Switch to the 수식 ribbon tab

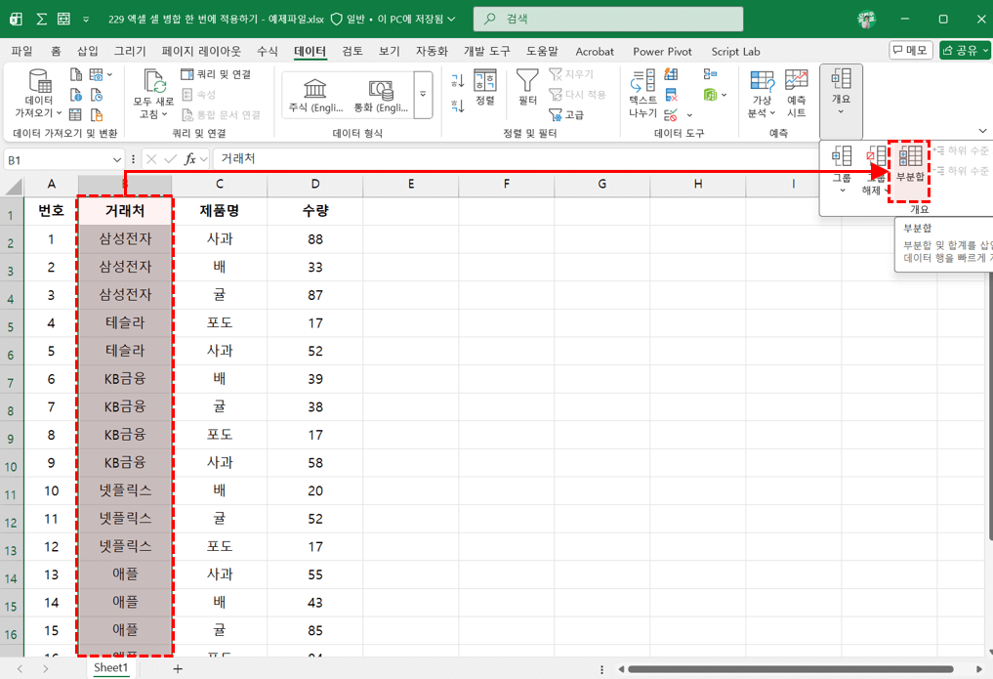click(x=267, y=51)
